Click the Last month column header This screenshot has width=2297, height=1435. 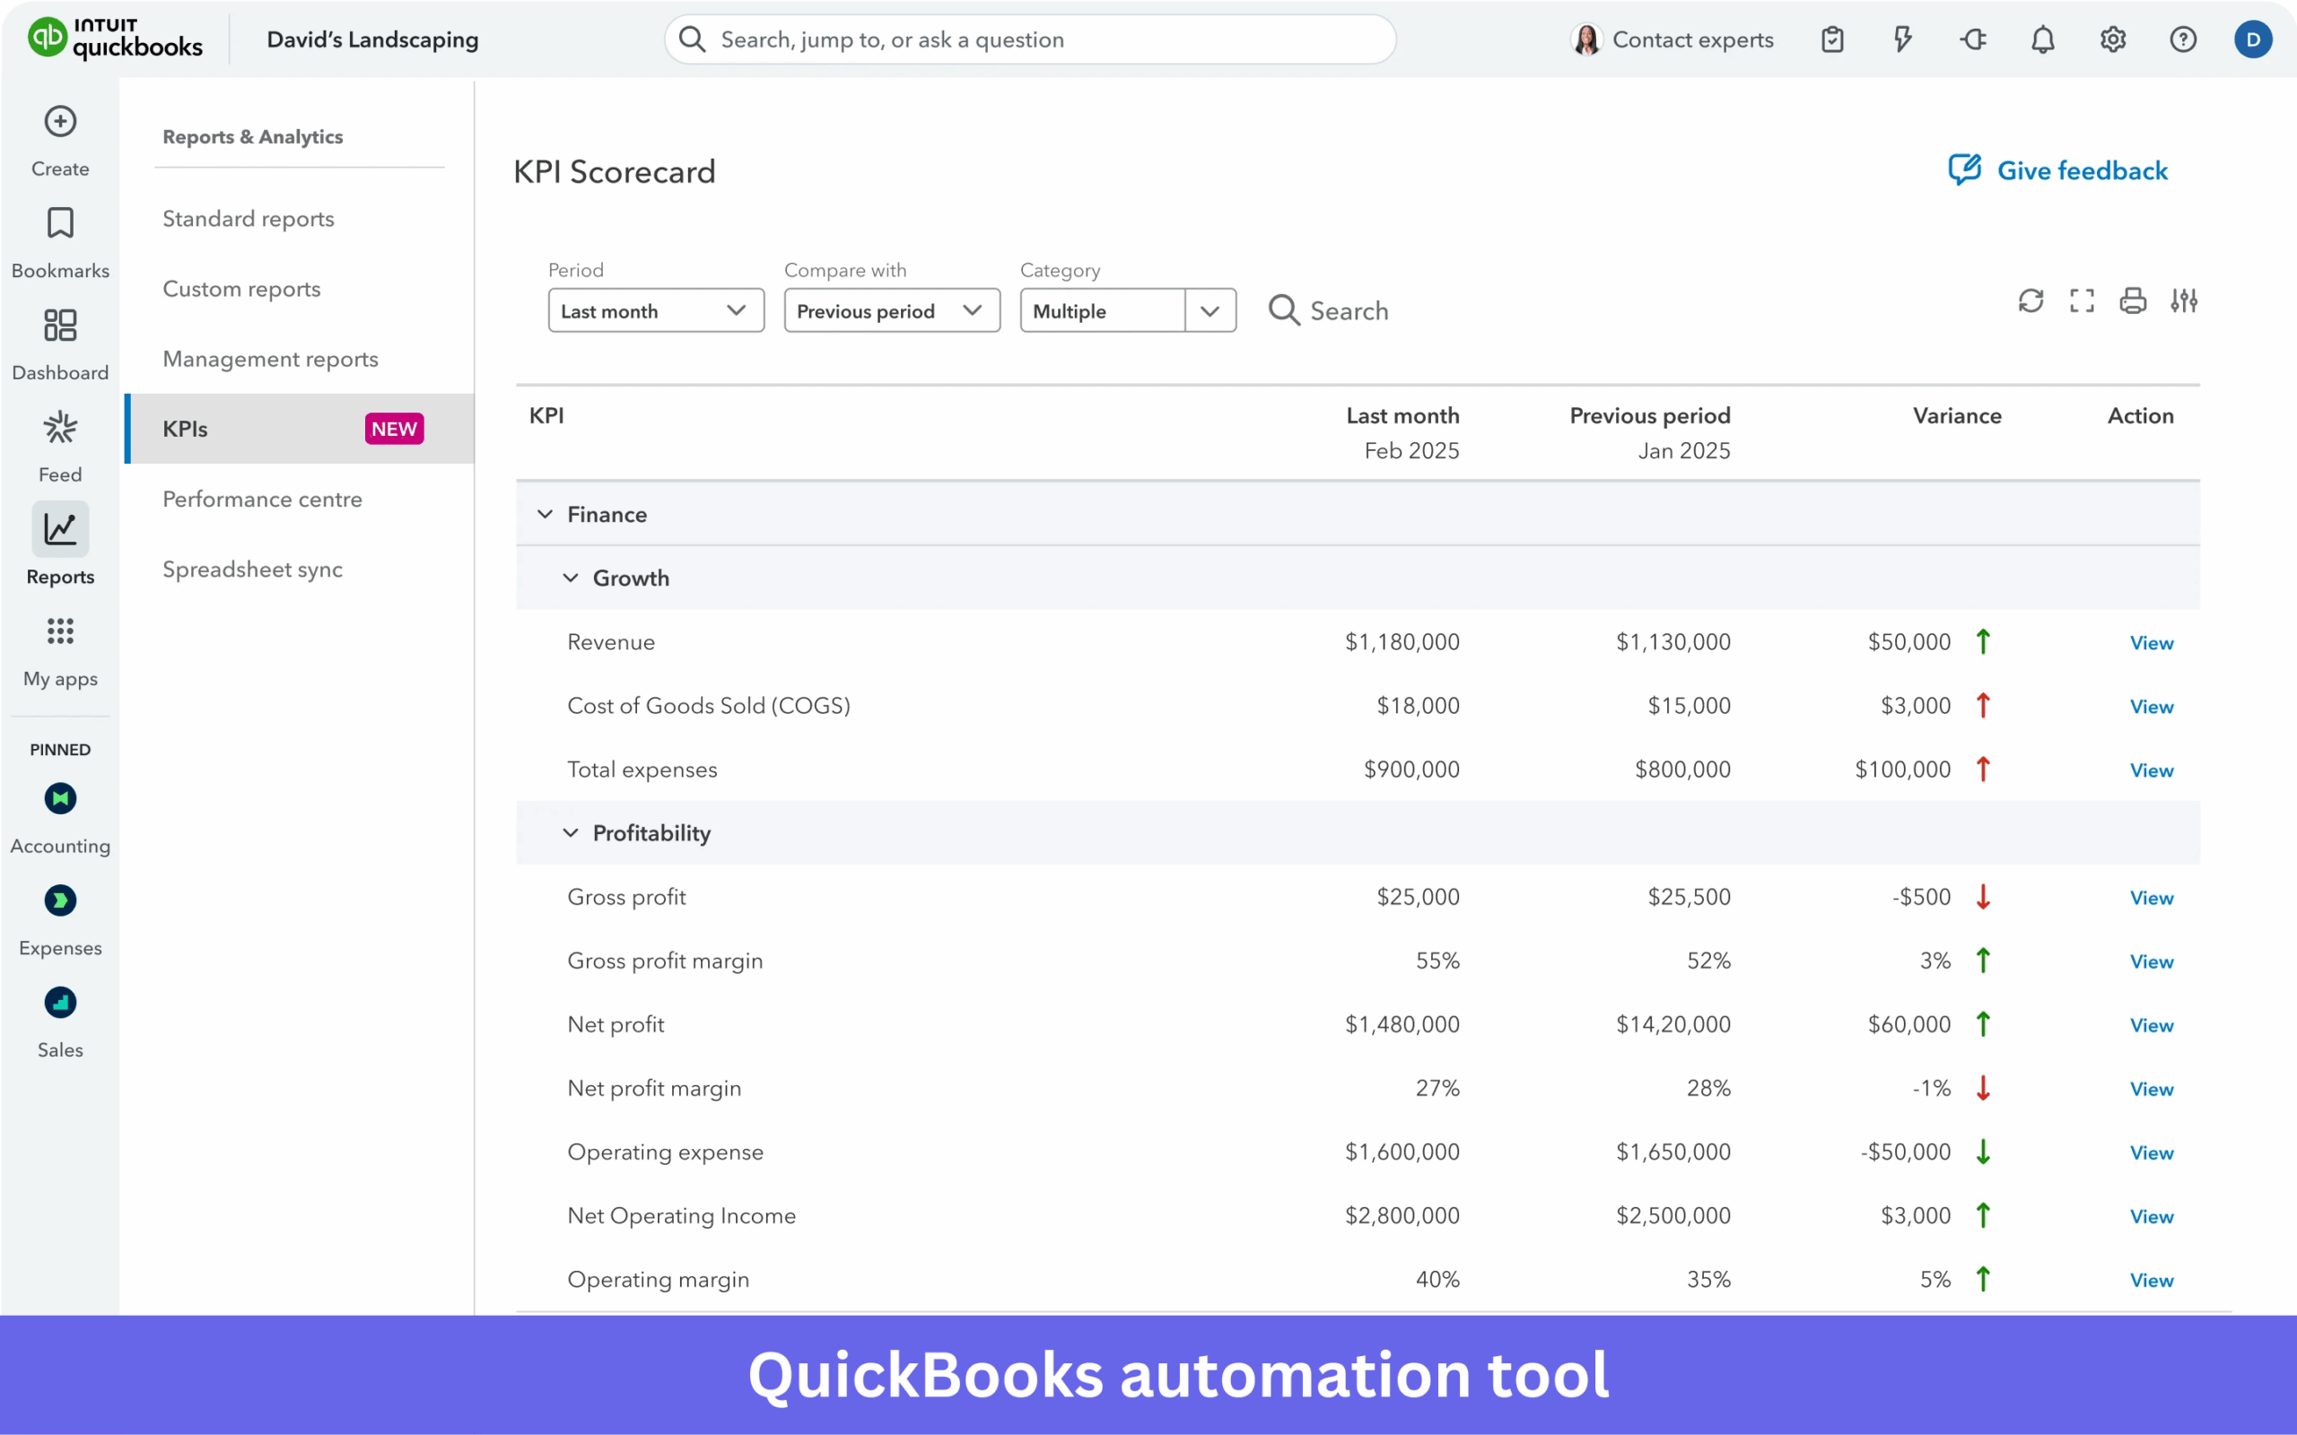[1402, 415]
